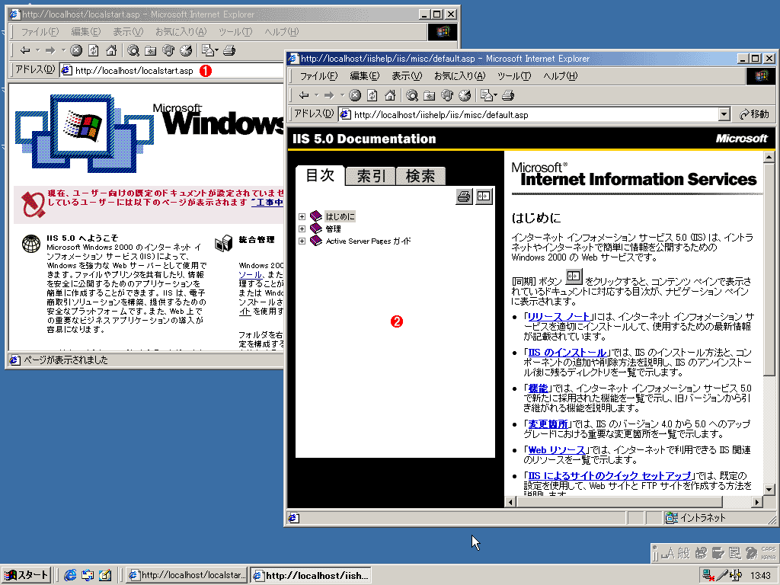Open Forward history dropdown in localstart.asp window

(63, 50)
